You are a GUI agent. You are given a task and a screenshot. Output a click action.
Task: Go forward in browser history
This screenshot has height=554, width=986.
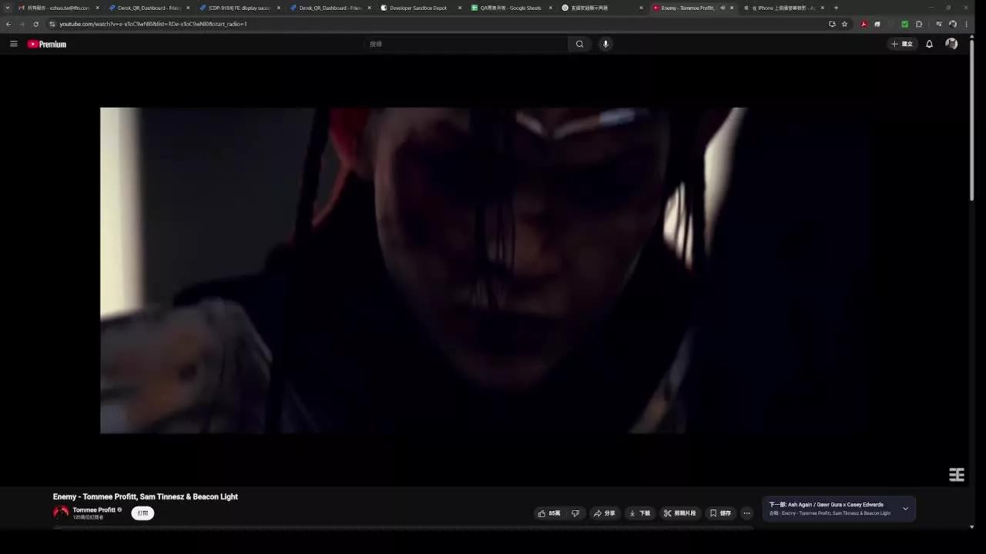pos(22,24)
